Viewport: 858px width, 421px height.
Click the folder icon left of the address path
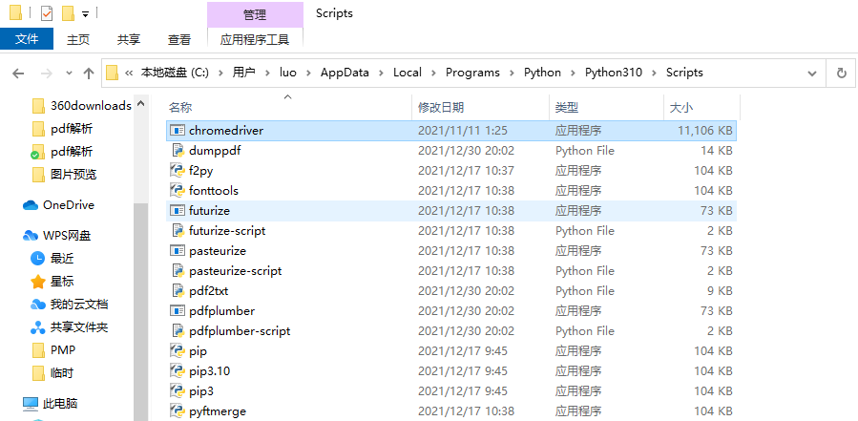(x=113, y=73)
